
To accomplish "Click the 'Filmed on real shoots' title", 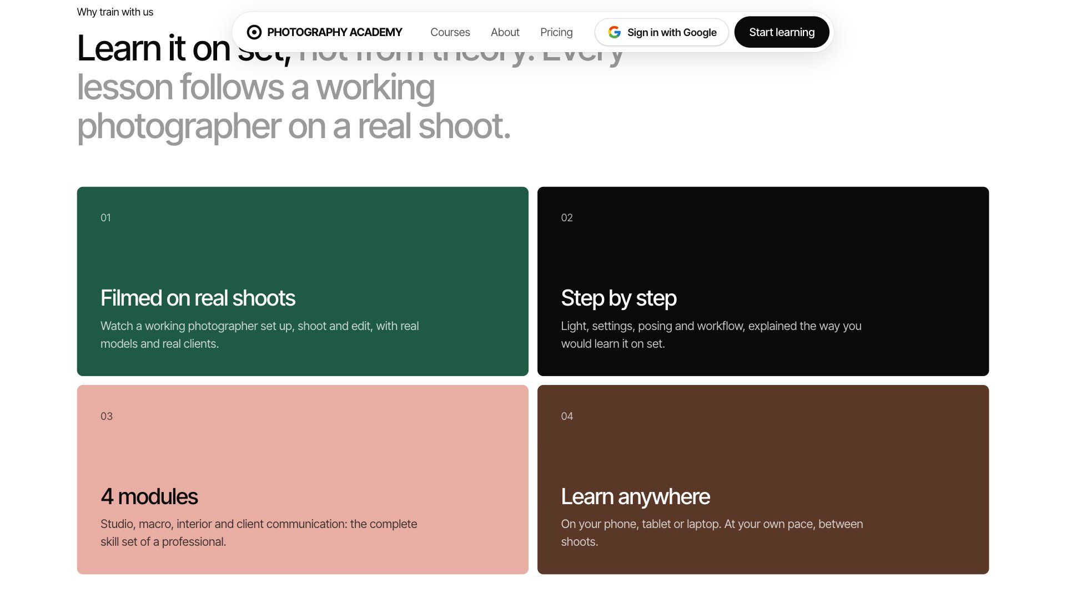I will point(198,298).
